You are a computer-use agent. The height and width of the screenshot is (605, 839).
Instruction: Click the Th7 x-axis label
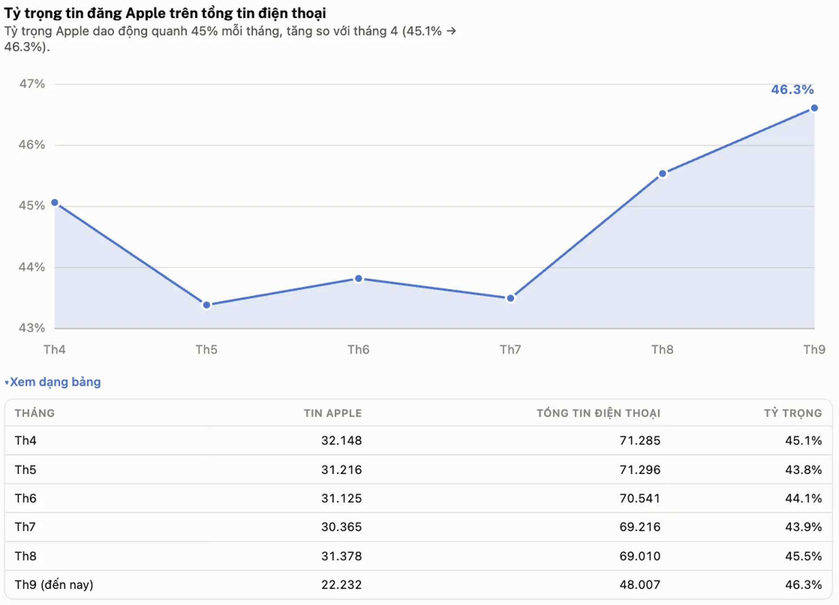tap(511, 350)
